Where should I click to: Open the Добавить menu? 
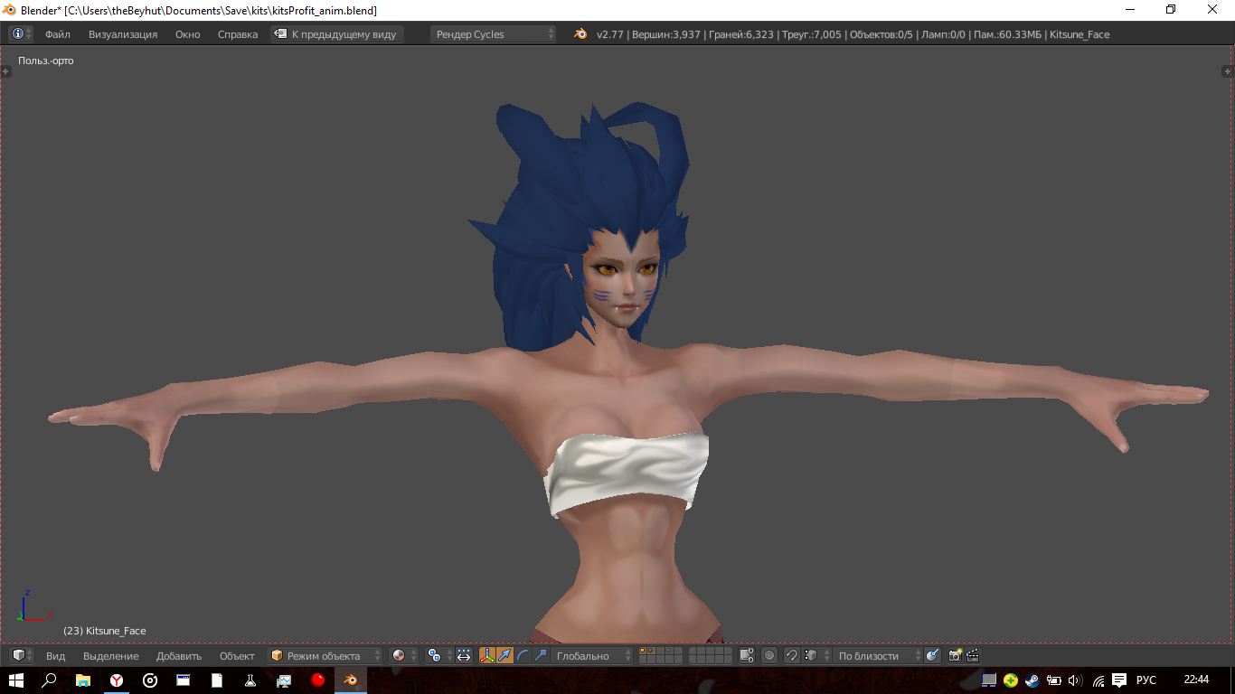[179, 656]
